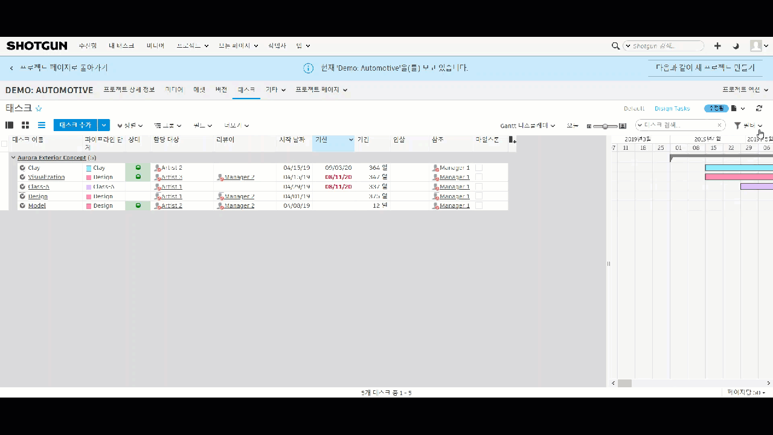Click the 태스크 추가 button

click(75, 125)
